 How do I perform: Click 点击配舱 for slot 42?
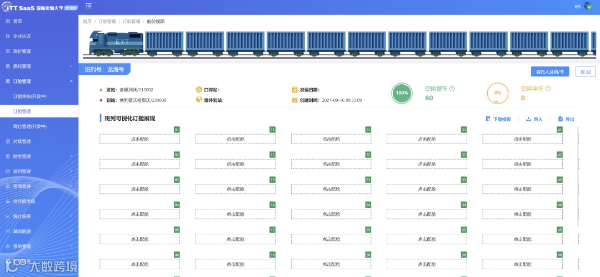point(522,164)
